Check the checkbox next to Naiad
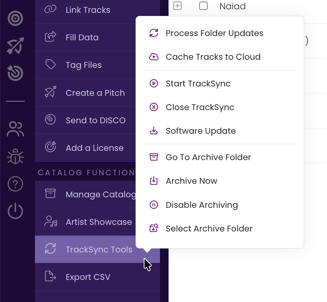Screen dimensions: 327x302 tap(204, 6)
